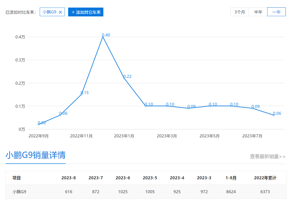The height and width of the screenshot is (200, 288).
Task: Select the 半年 time range tab
Action: [258, 12]
